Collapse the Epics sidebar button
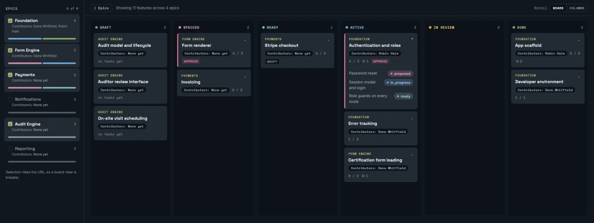594x223 pixels. point(101,8)
